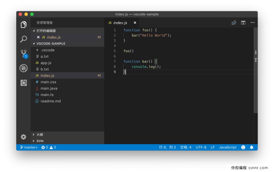Change file encoding UTF-8
Image resolution: width=274 pixels, height=172 pixels.
coord(201,147)
